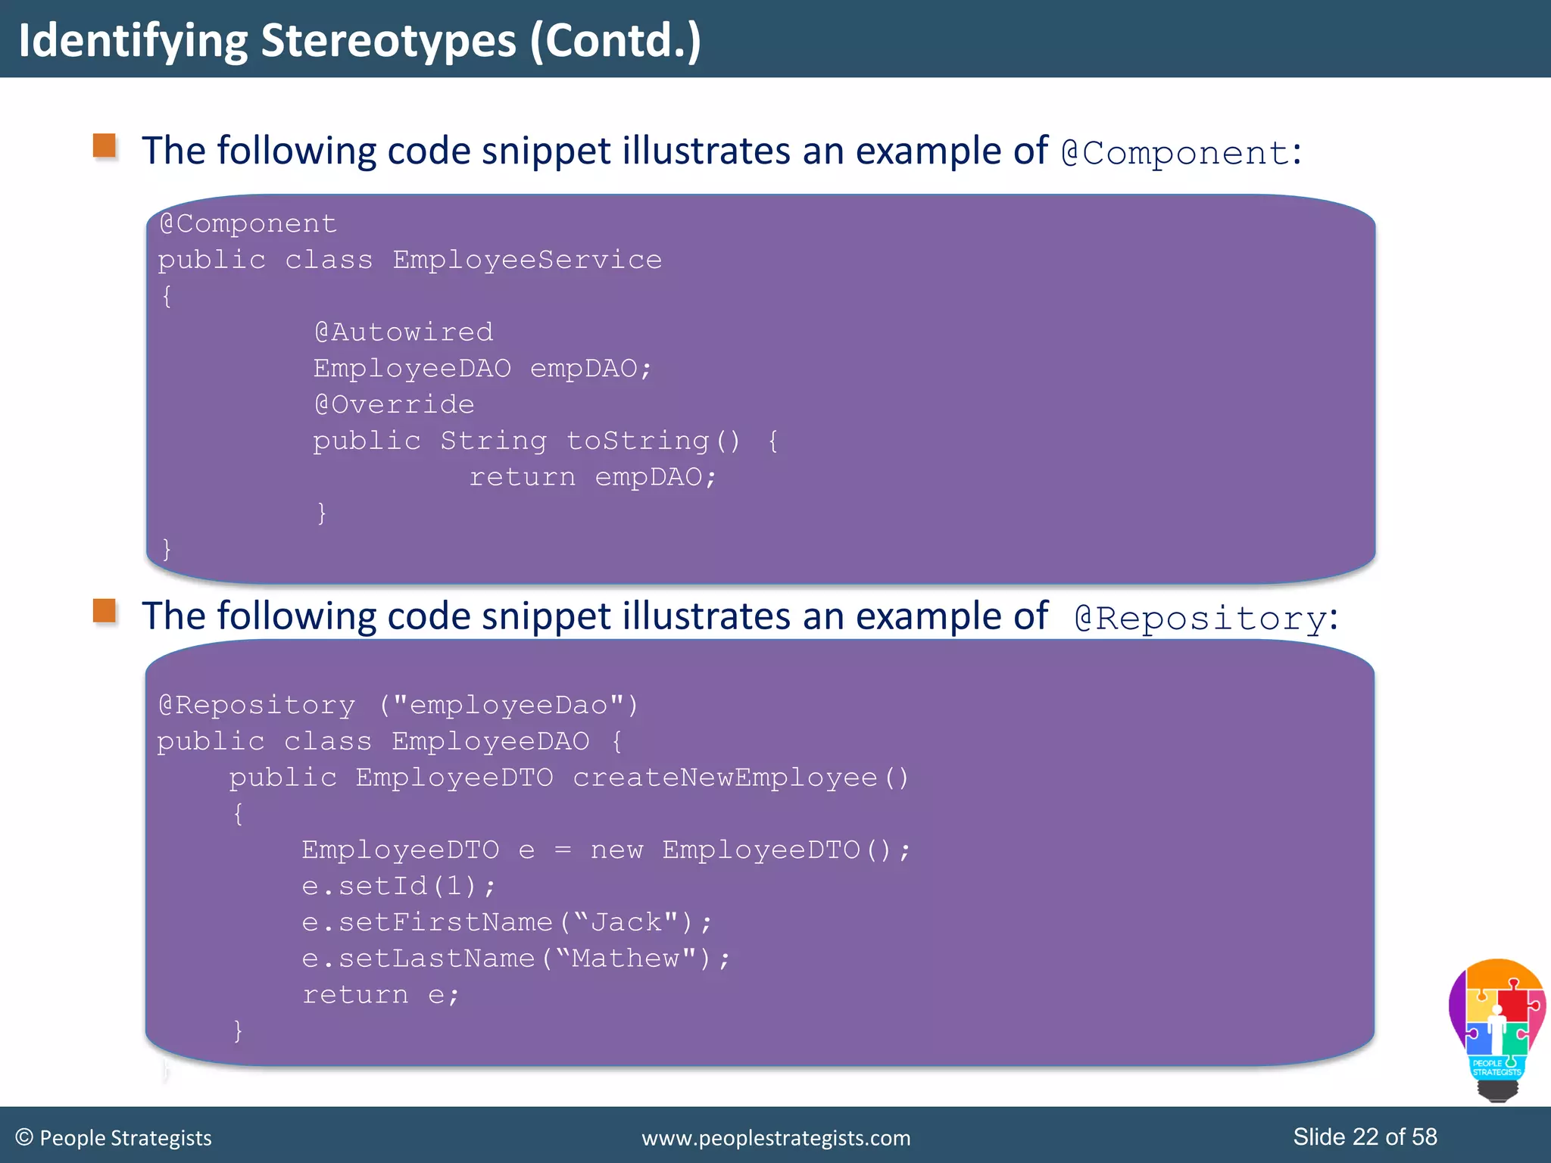Image resolution: width=1551 pixels, height=1163 pixels.
Task: Click the line public EmployeeDTO createNewEmployee()
Action: [x=569, y=778]
